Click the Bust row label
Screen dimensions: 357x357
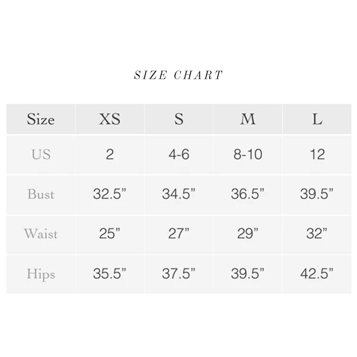point(41,194)
